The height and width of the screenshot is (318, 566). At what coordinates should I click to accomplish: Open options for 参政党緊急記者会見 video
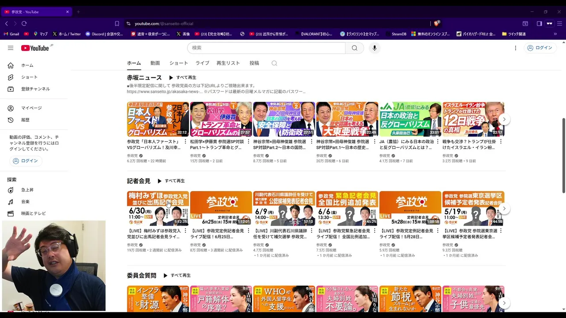click(375, 231)
